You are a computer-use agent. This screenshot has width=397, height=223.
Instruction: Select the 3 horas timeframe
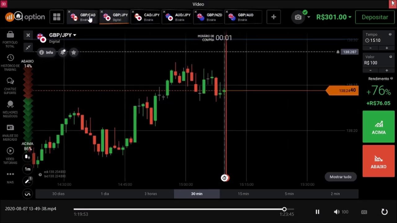point(151,194)
